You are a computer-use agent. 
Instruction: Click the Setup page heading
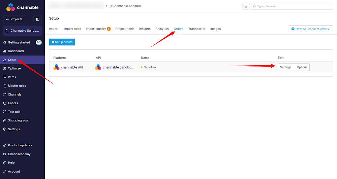click(54, 19)
